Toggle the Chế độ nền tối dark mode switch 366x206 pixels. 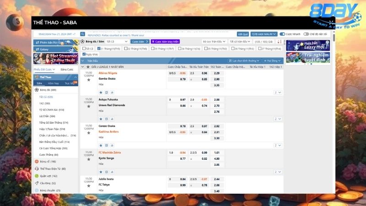[x=306, y=34]
